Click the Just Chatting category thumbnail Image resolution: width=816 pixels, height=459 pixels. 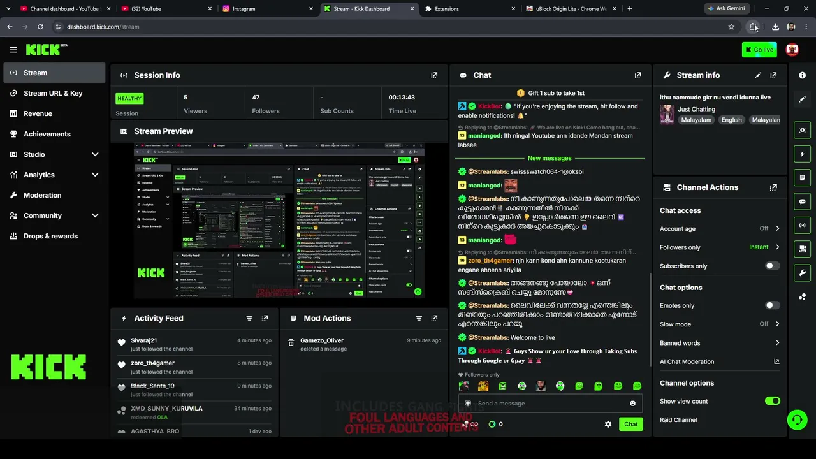[667, 114]
